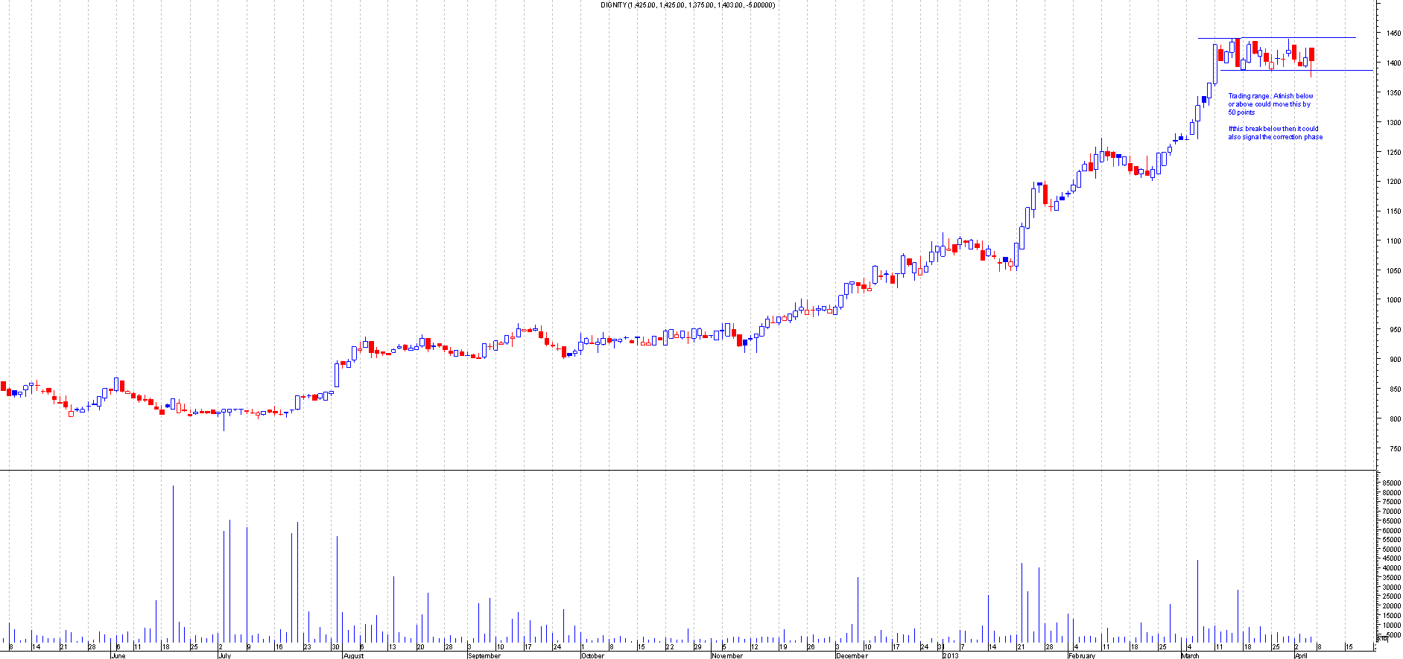Screen dimensions: 1403x659
Task: Click the December label on date axis
Action: pos(852,656)
